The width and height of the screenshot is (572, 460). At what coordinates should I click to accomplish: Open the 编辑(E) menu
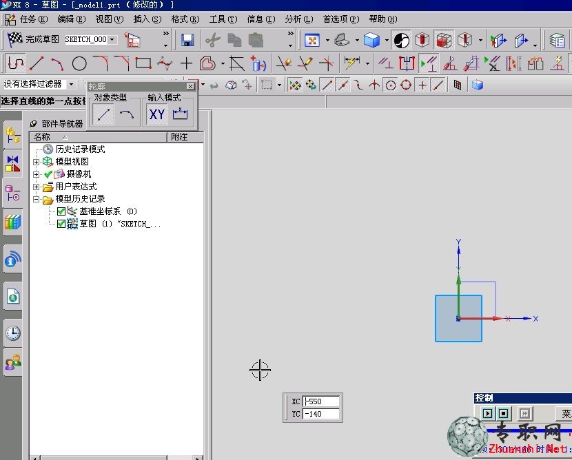point(72,19)
